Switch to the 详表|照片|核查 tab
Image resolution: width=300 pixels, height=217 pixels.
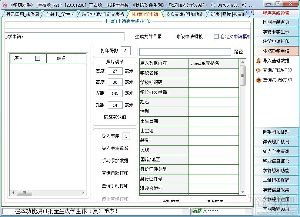229,14
